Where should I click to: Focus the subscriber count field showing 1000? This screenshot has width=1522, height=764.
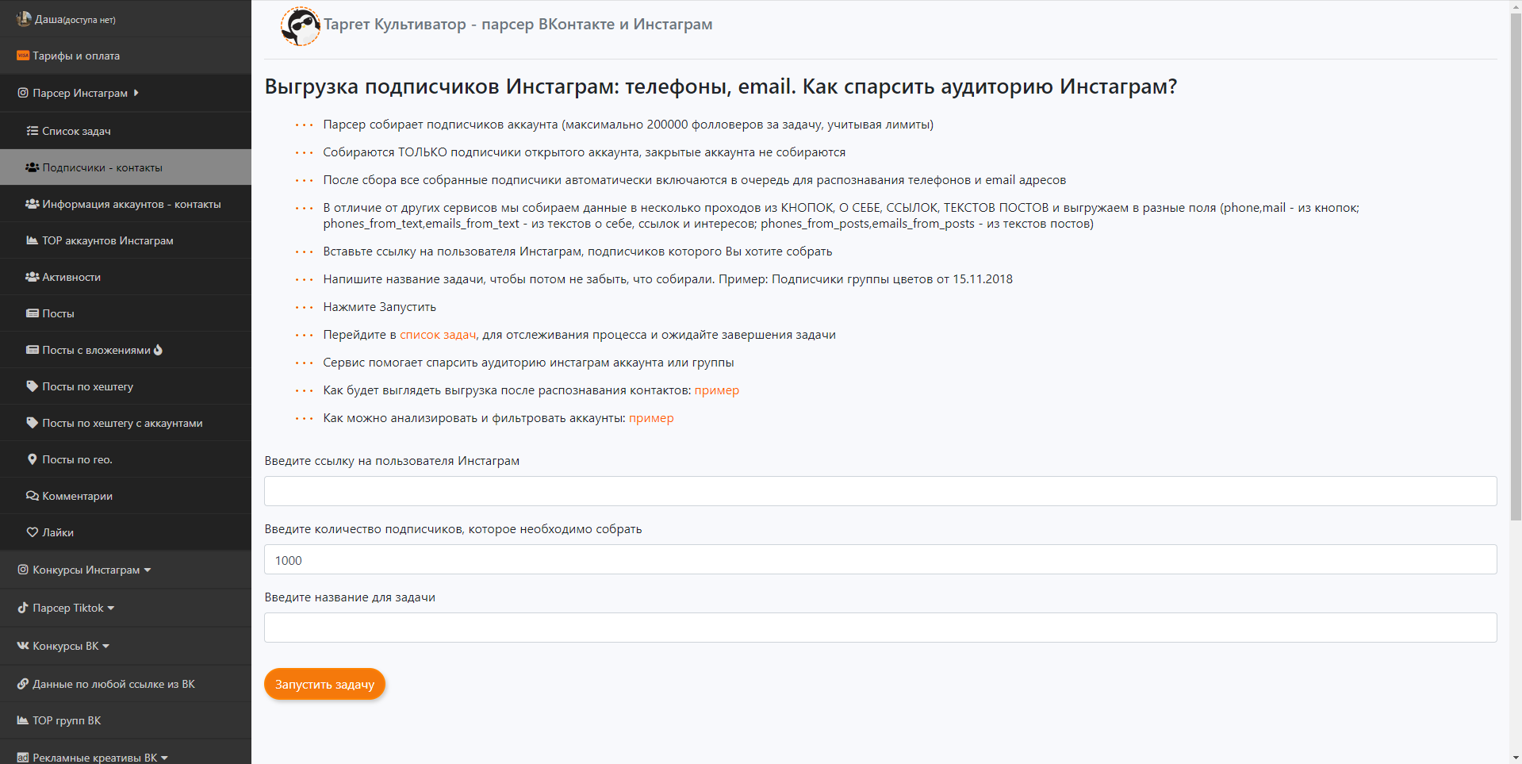pos(880,559)
